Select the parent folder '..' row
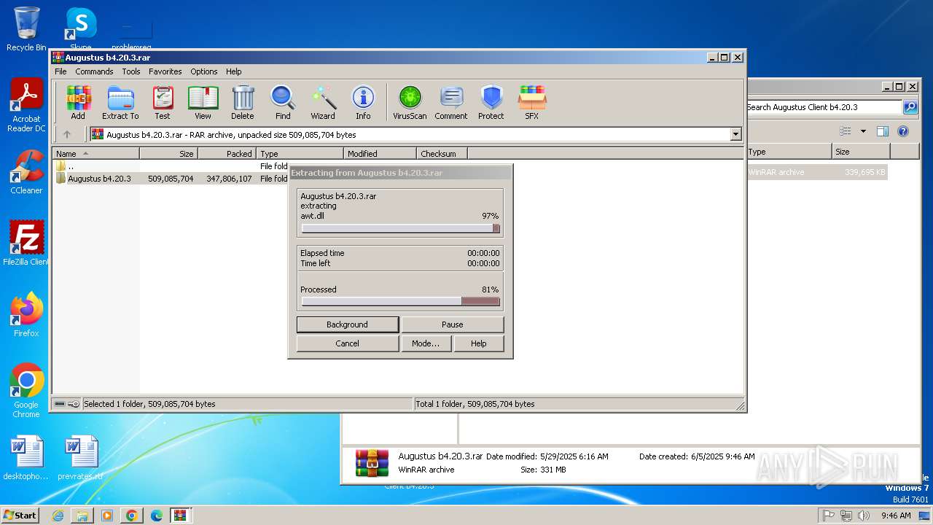This screenshot has width=933, height=525. (x=171, y=166)
